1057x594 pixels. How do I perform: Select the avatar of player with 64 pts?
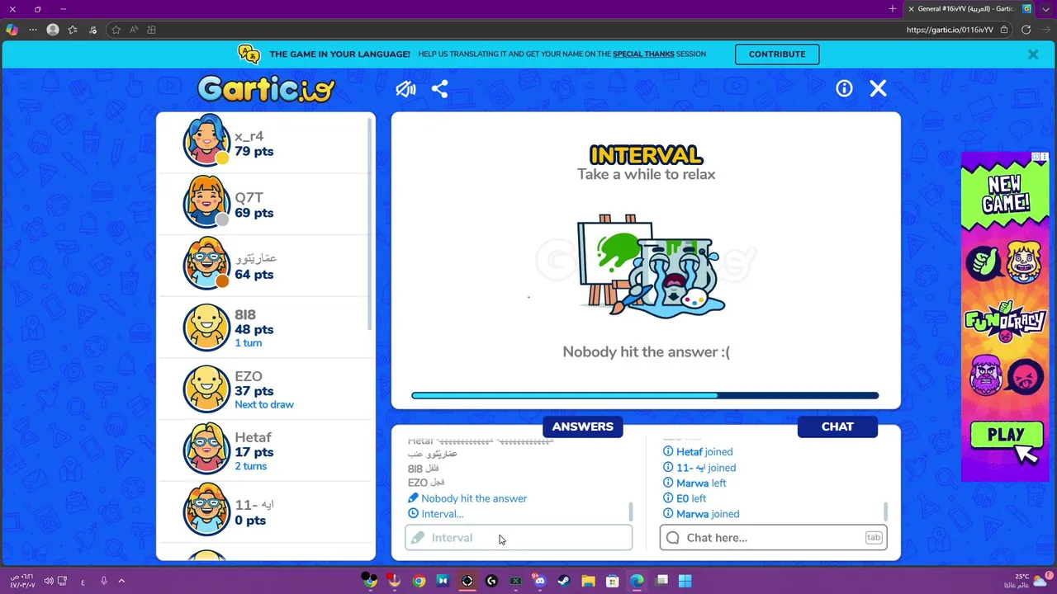[206, 264]
